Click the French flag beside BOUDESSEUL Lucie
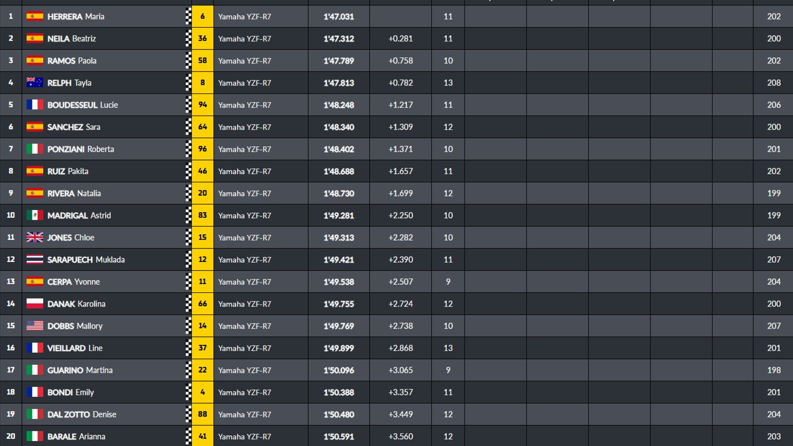Viewport: 793px width, 446px height. [x=35, y=105]
